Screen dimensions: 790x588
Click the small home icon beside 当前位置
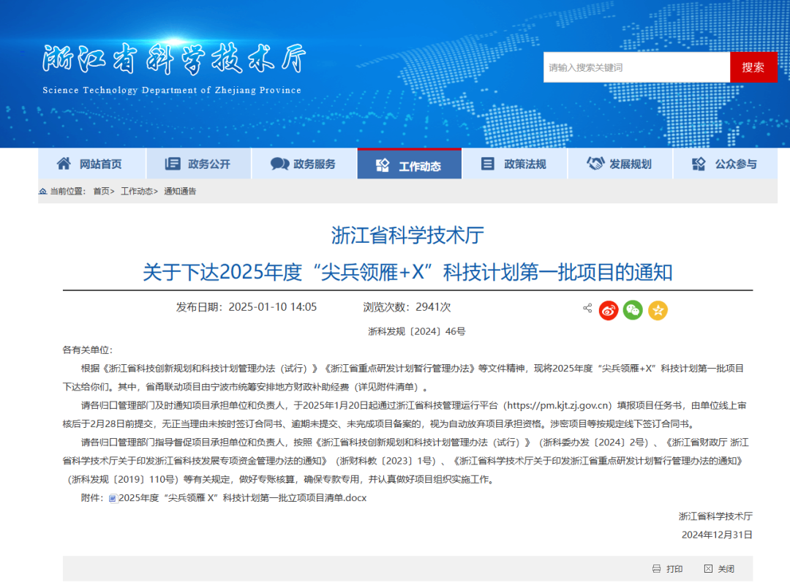coord(43,191)
